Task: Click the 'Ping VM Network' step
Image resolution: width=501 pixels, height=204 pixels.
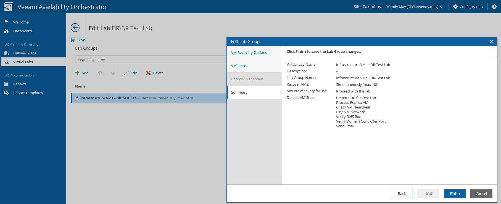Action: [350, 112]
